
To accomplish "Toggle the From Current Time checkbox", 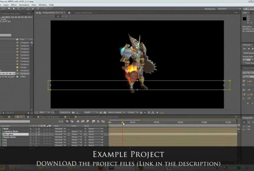I will pos(244,63).
